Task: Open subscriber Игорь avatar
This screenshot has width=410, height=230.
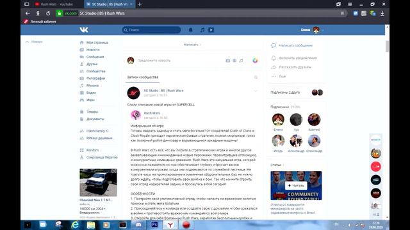Action: pos(278,141)
